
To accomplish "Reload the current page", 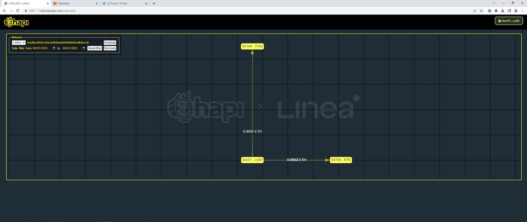I will tap(18, 11).
